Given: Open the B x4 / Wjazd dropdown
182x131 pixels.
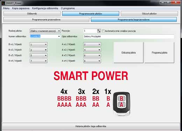Looking at the screenshot, I should coord(38,61).
